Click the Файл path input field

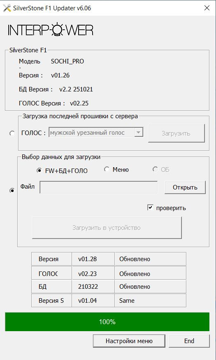click(x=99, y=187)
